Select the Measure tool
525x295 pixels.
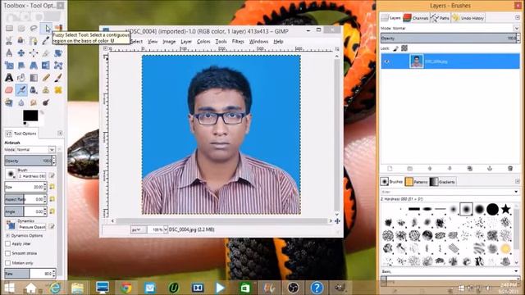coord(9,53)
